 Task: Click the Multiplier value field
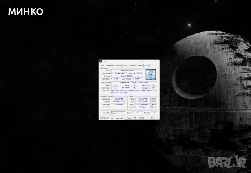[x=118, y=102]
